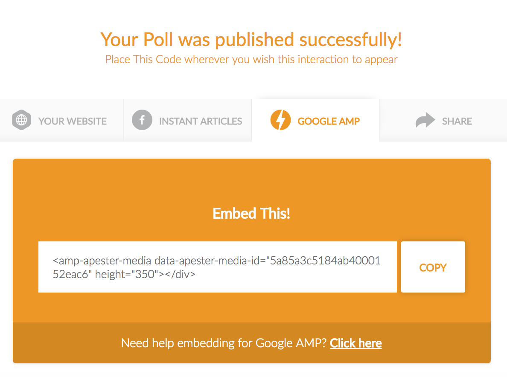Open the INSTANT ARTICLES tab label
The height and width of the screenshot is (377, 507).
201,121
